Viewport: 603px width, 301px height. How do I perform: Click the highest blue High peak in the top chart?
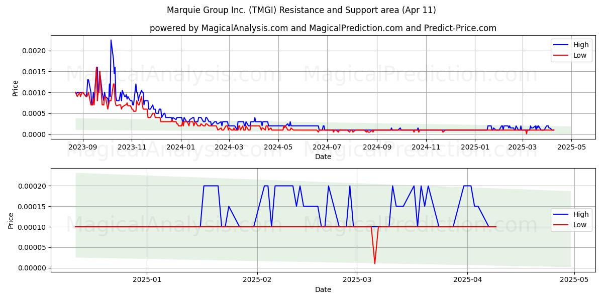coord(111,41)
